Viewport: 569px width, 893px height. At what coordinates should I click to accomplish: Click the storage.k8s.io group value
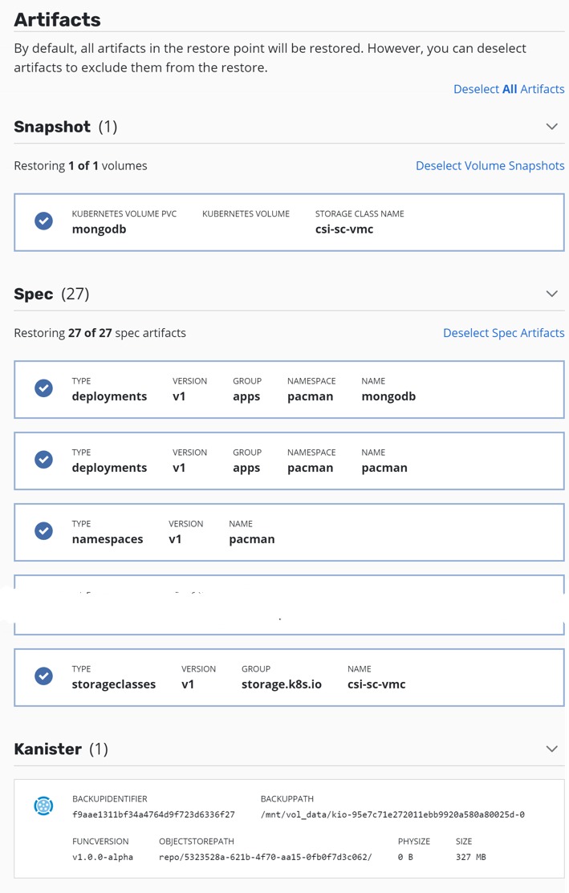tap(282, 684)
